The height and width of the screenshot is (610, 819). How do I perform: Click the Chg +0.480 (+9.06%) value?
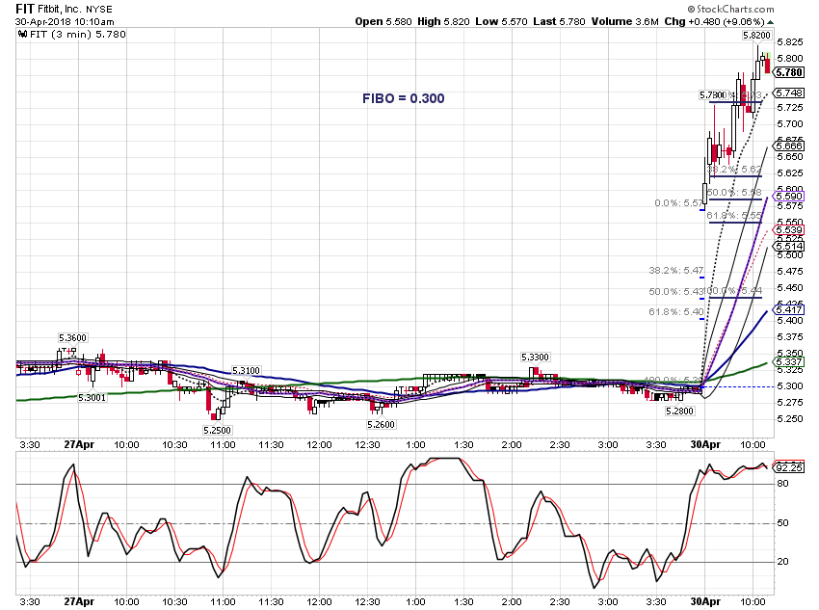(x=715, y=21)
